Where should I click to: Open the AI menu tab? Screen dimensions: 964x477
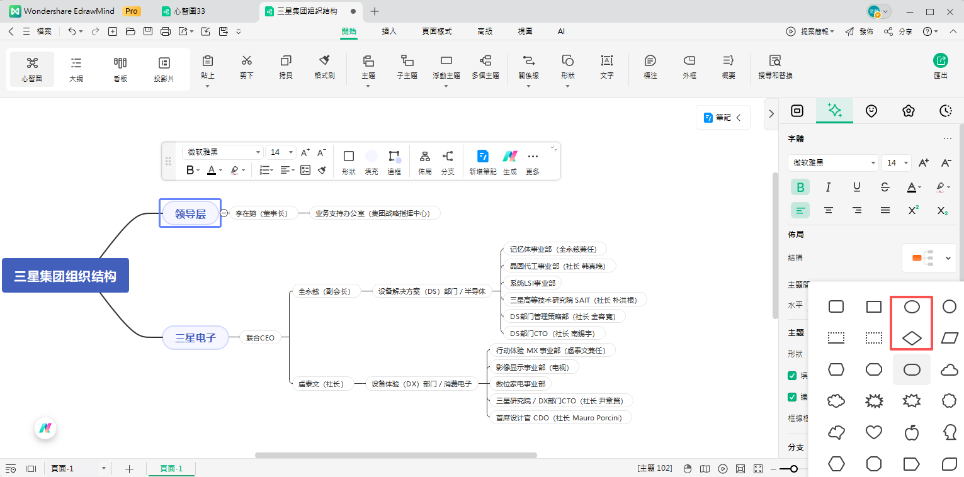pyautogui.click(x=560, y=30)
